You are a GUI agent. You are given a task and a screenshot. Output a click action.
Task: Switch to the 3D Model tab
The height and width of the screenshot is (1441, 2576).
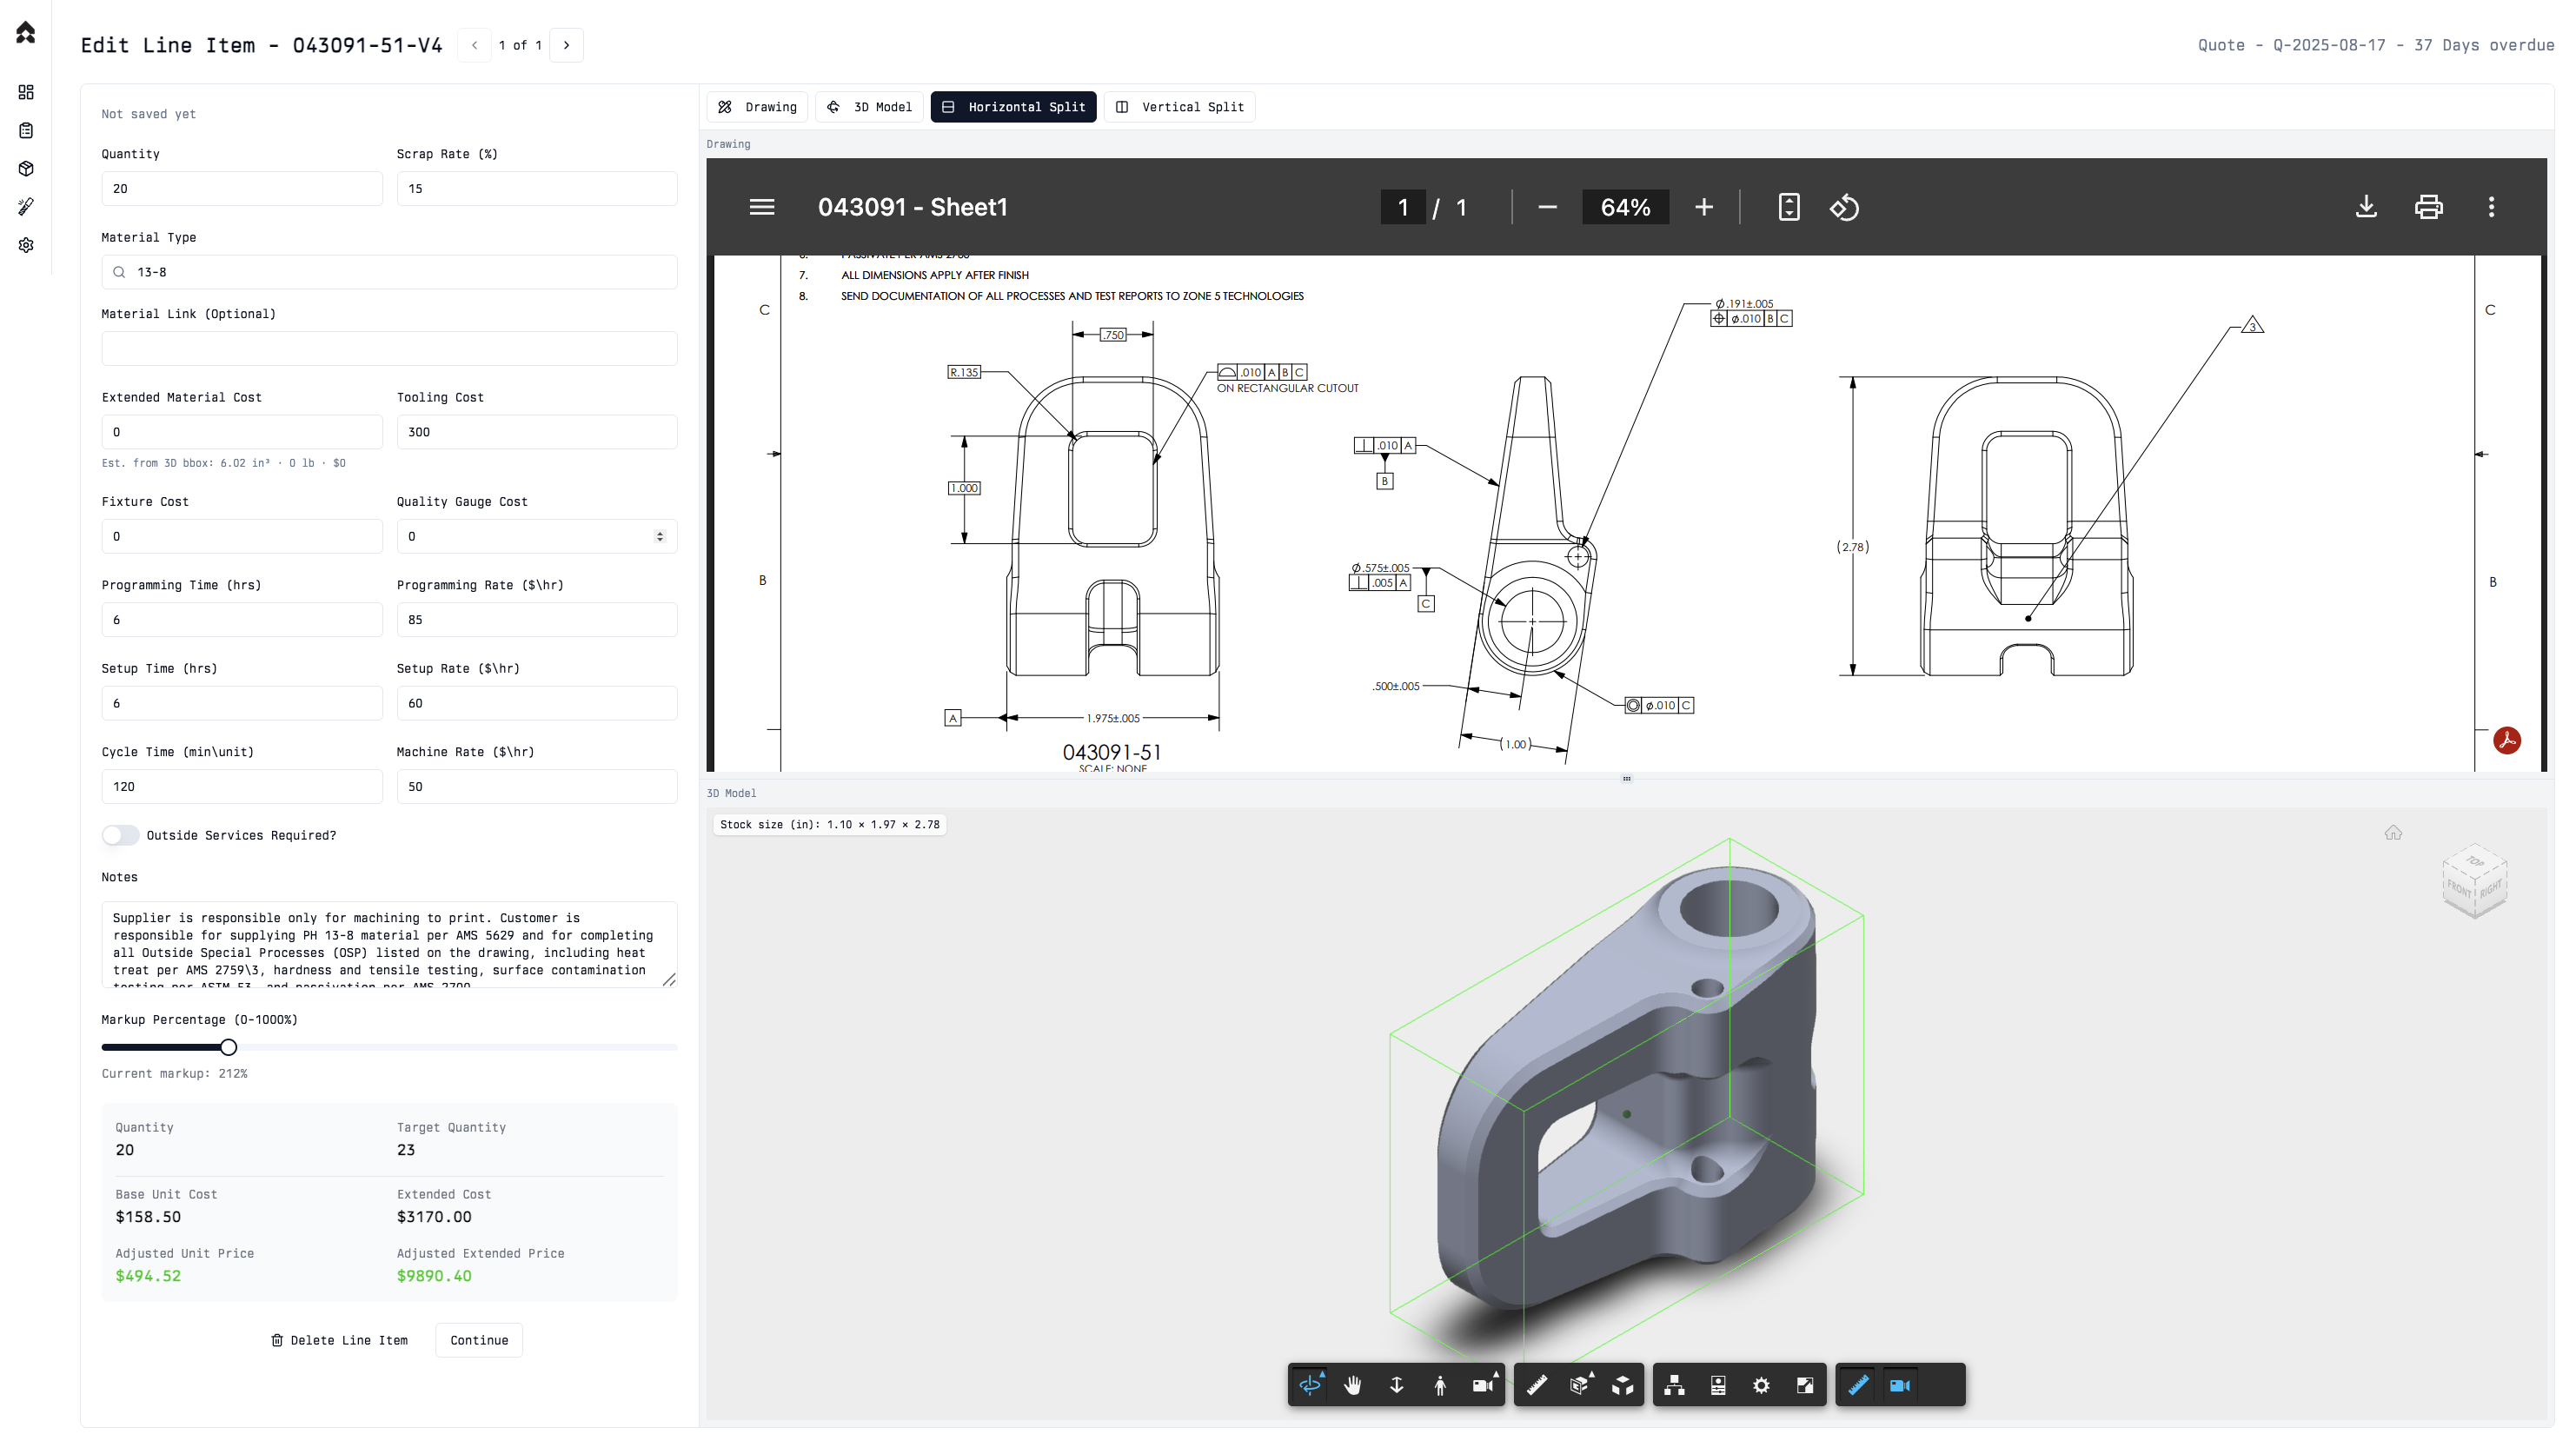[x=869, y=107]
